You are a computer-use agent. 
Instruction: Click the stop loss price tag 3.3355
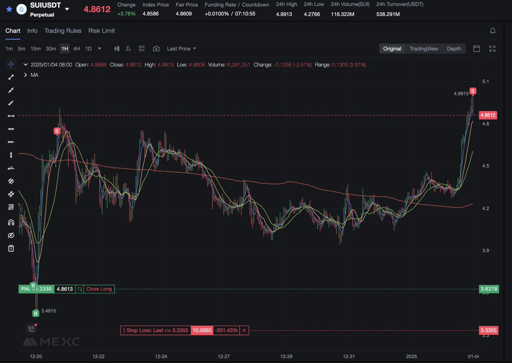(489, 330)
